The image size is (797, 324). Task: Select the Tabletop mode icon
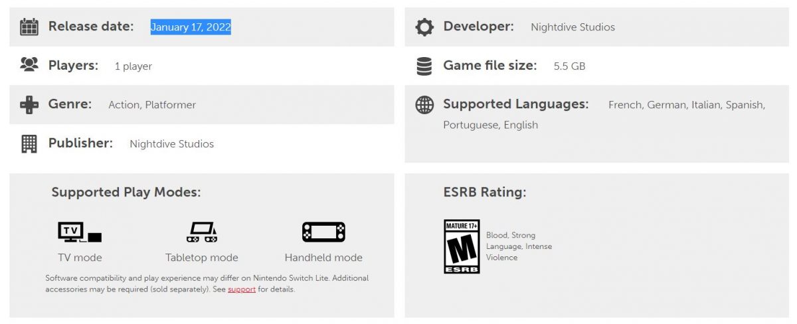coord(202,232)
